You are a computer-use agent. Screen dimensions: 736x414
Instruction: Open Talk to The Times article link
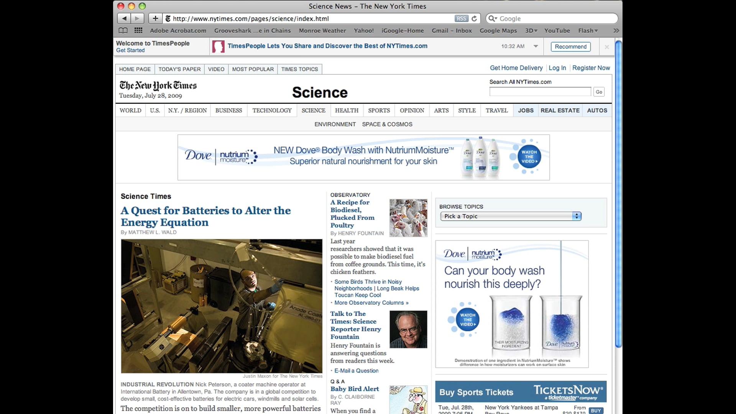[x=356, y=325]
